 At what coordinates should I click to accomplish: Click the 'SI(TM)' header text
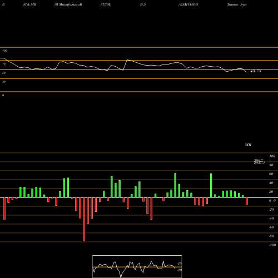(x=106, y=4)
